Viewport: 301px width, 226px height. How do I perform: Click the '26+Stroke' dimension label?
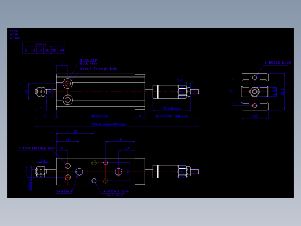coord(100,116)
